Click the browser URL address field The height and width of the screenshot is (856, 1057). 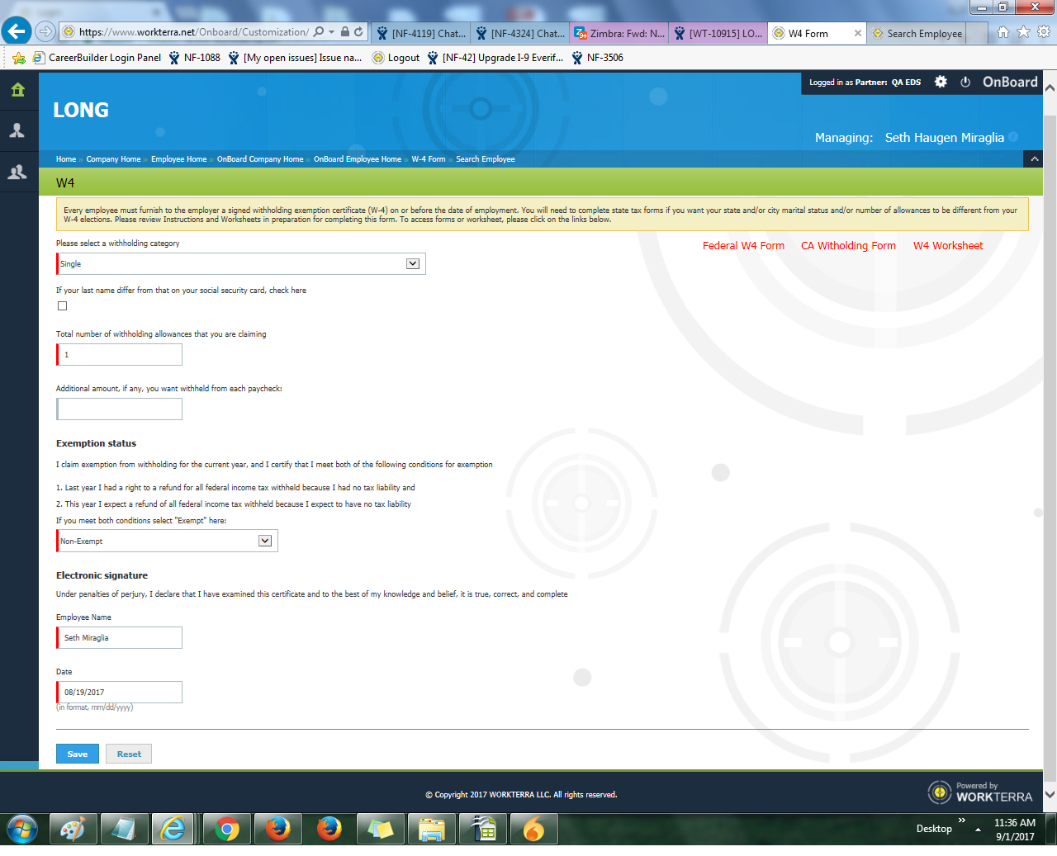point(193,32)
